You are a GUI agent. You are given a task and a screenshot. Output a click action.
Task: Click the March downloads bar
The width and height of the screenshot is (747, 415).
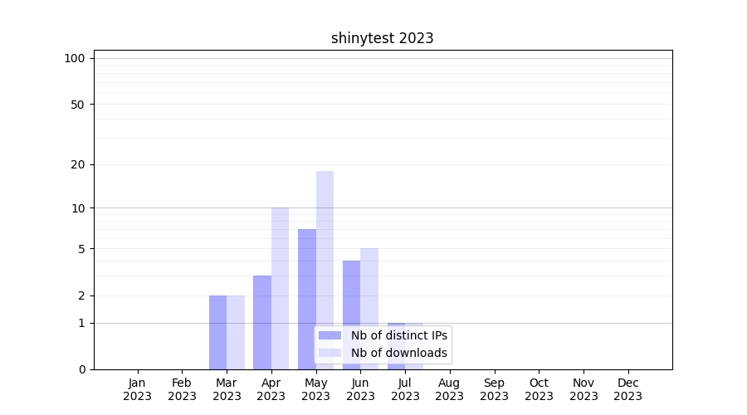pos(236,332)
